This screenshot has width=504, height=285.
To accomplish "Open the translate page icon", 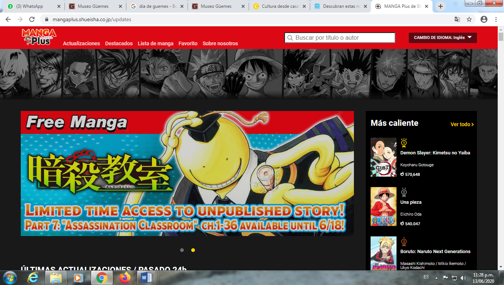I will pyautogui.click(x=457, y=19).
